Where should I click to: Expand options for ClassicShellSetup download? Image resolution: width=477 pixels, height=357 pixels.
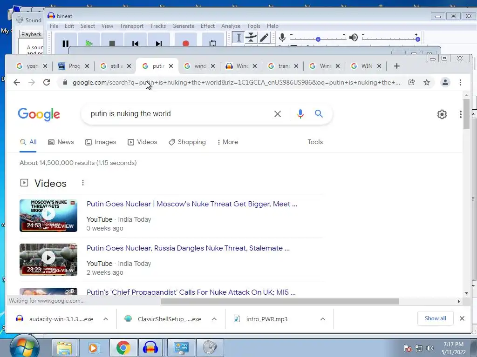(214, 319)
